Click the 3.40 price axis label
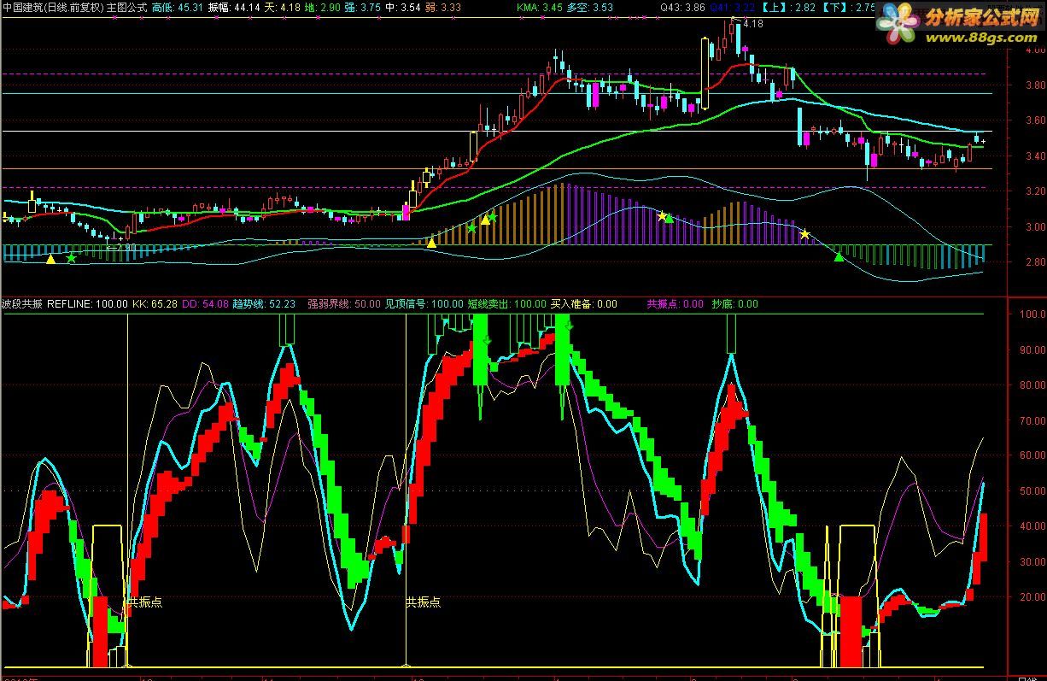Viewport: 1047px width, 681px height. [x=1034, y=156]
